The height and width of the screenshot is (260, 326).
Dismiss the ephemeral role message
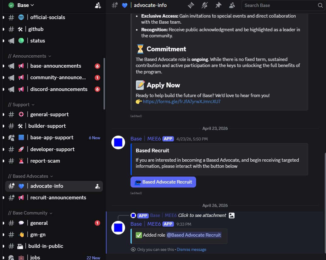click(191, 250)
